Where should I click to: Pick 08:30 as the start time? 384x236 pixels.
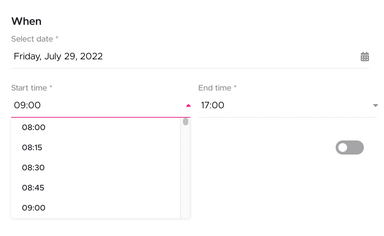33,168
